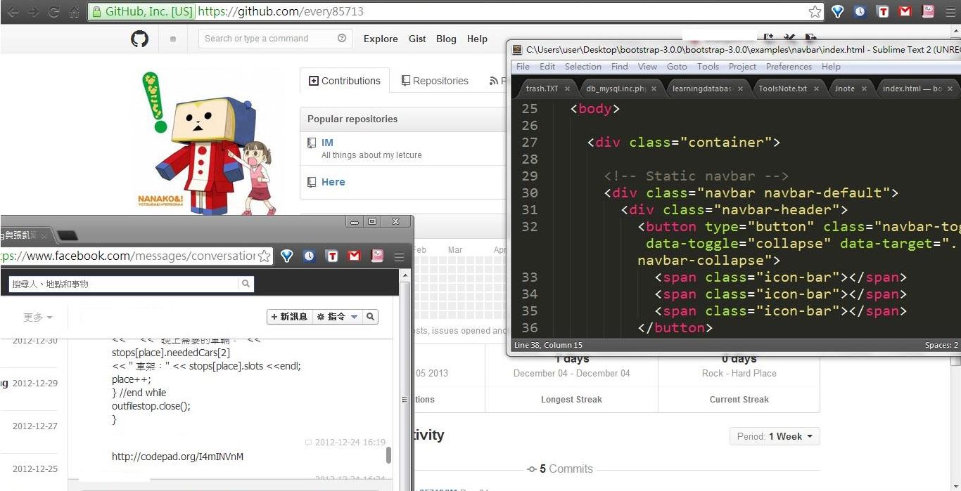This screenshot has width=961, height=491.
Task: Click the Facebook search magnifier icon
Action: click(246, 284)
